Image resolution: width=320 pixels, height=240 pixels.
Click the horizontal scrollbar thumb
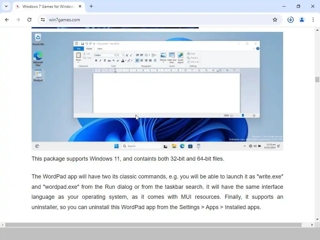click(153, 225)
